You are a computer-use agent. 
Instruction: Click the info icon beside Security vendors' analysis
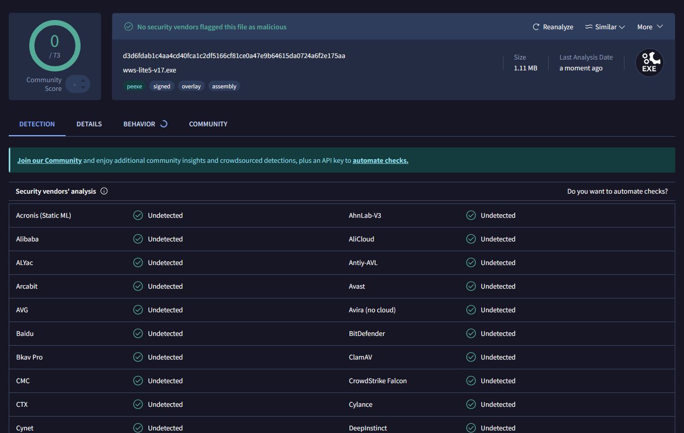(x=104, y=191)
